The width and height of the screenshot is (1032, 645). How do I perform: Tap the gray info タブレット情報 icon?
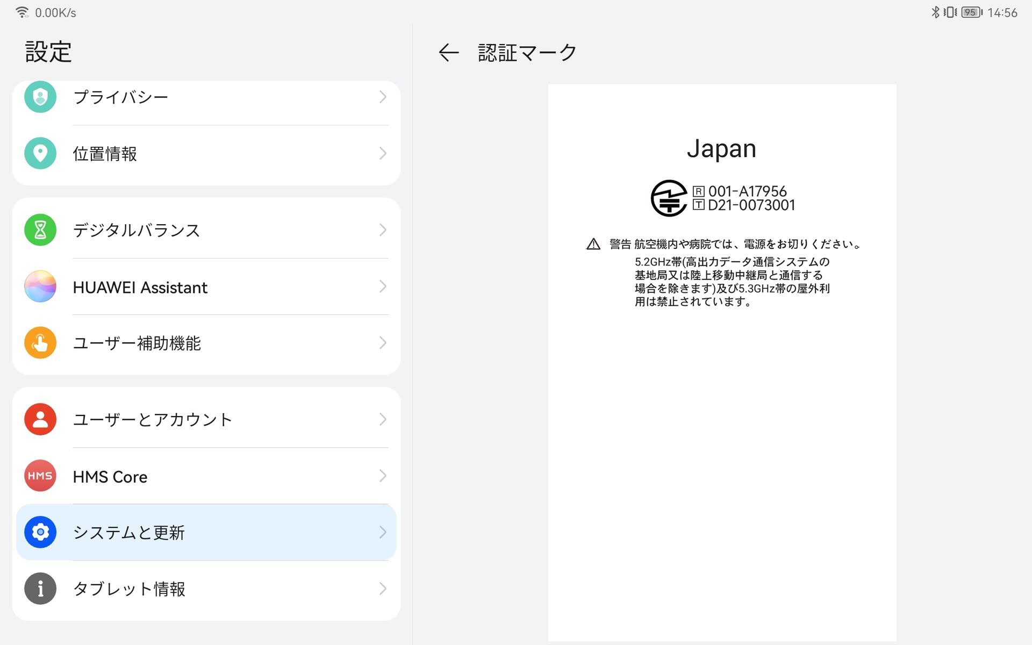[x=40, y=589]
